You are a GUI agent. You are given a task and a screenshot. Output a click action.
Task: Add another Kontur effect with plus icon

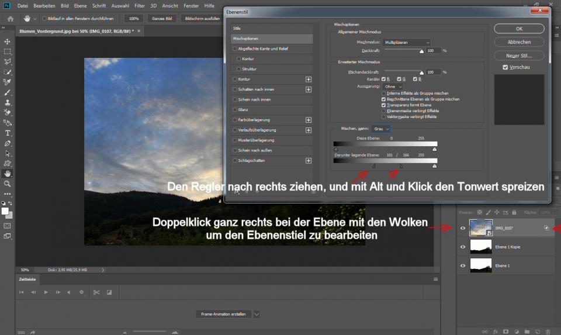pyautogui.click(x=309, y=79)
